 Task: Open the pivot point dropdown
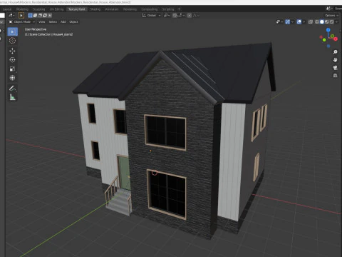click(167, 16)
